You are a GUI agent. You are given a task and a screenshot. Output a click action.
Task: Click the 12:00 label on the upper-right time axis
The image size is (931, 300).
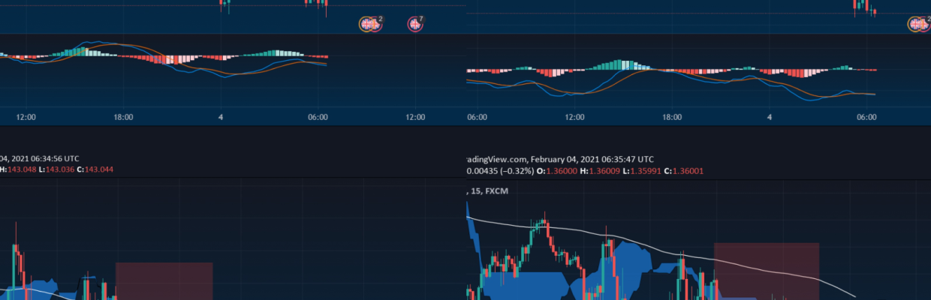574,118
